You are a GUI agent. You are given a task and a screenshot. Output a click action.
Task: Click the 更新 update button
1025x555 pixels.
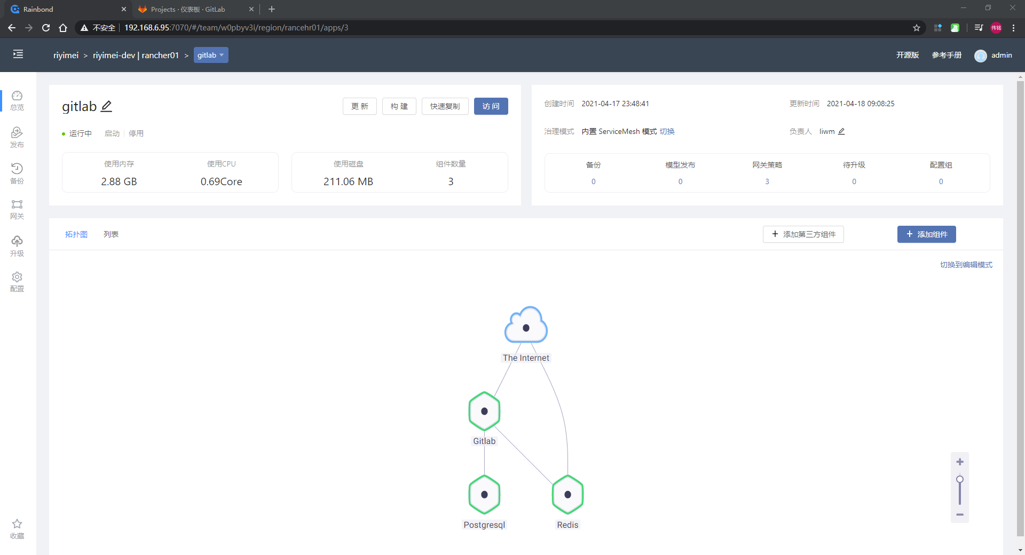[x=360, y=106]
